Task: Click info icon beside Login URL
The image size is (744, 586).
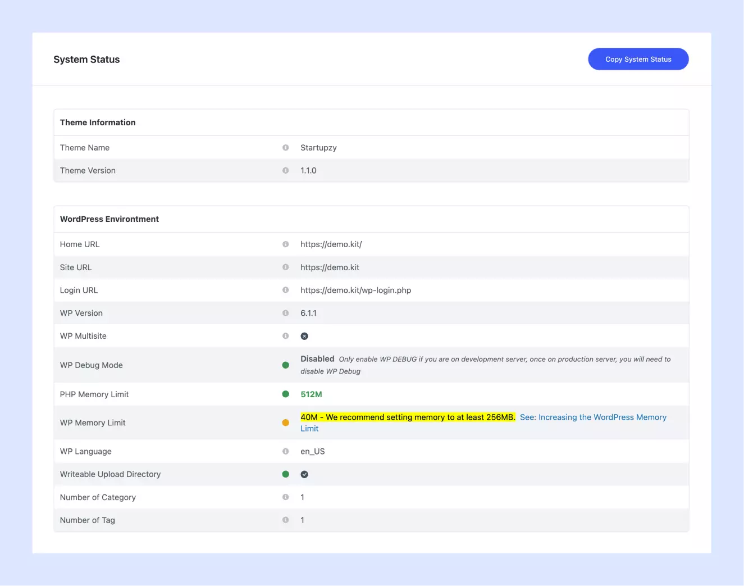Action: tap(285, 290)
